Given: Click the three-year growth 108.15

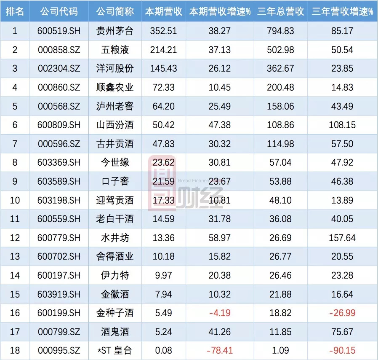Looking at the screenshot, I should point(342,125).
